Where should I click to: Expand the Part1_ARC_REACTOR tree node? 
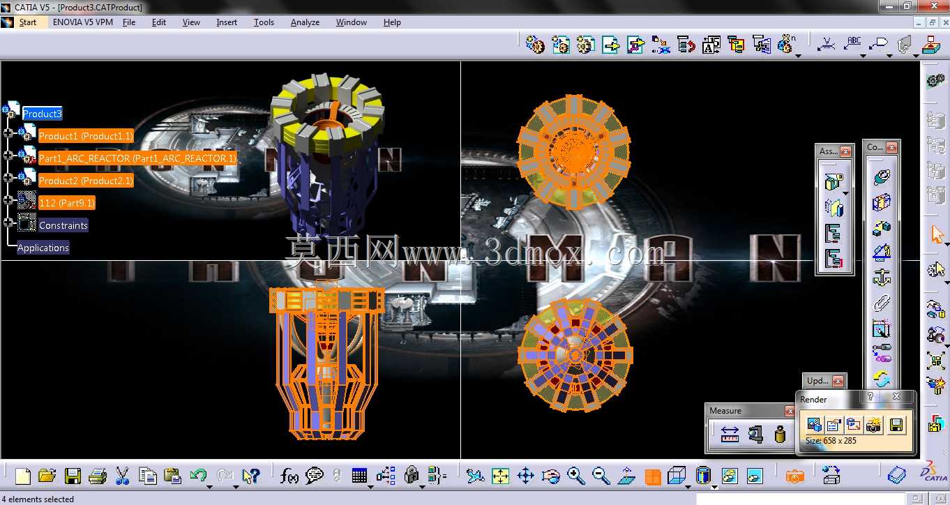click(8, 156)
